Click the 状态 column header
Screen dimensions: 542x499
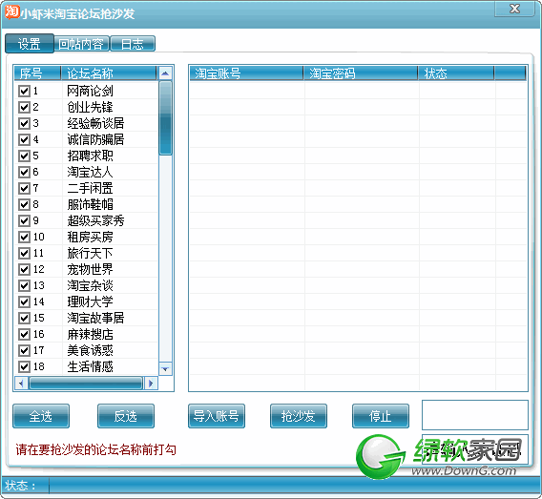(456, 73)
